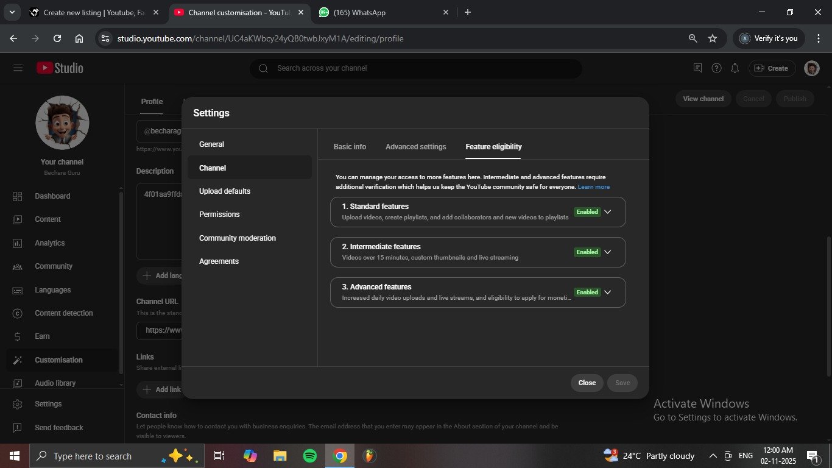Click the search across your channel field
The image size is (832, 468).
(420, 68)
